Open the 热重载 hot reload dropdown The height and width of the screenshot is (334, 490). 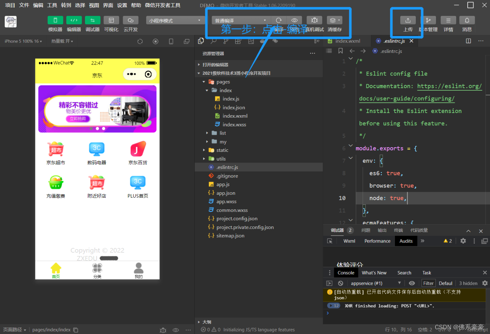[62, 41]
